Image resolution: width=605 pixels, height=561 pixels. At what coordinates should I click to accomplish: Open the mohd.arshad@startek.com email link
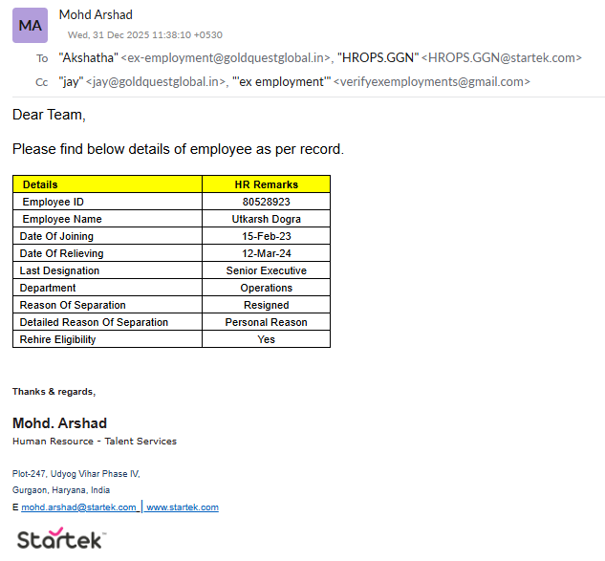pos(78,507)
